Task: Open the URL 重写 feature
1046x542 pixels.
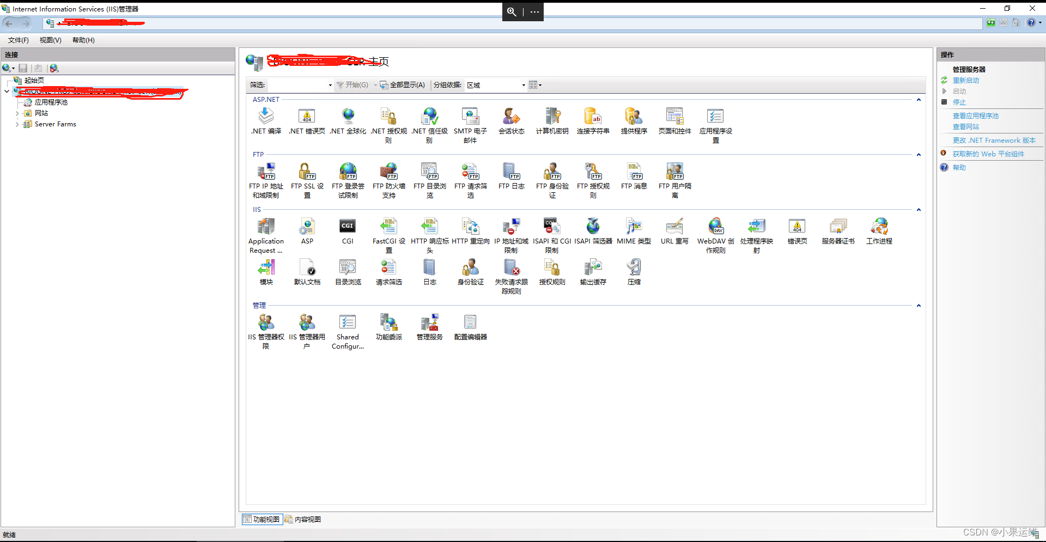Action: point(674,231)
